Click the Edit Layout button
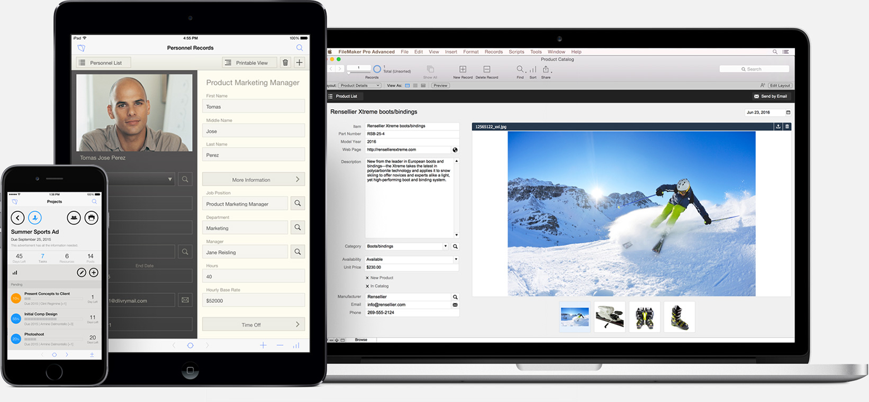 pos(780,85)
